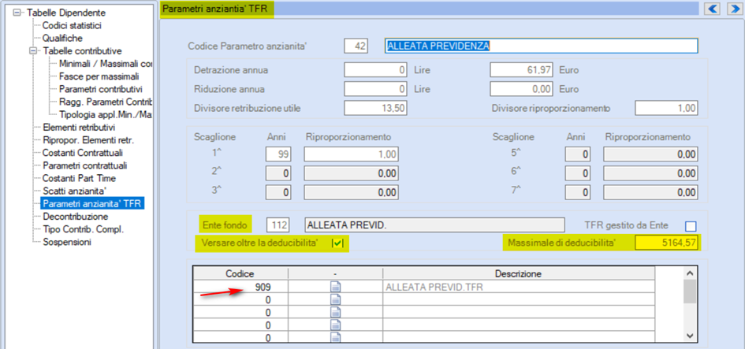Select Codici statistici in the tree
The image size is (745, 349).
click(x=72, y=26)
